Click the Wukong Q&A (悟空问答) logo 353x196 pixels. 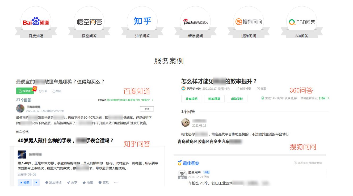tap(89, 22)
